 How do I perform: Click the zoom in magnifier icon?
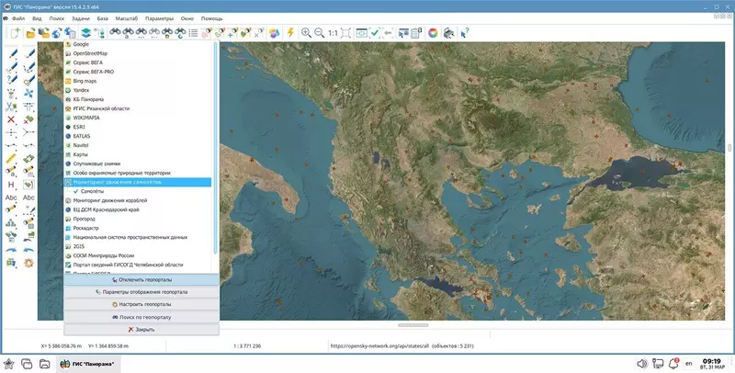tap(307, 33)
